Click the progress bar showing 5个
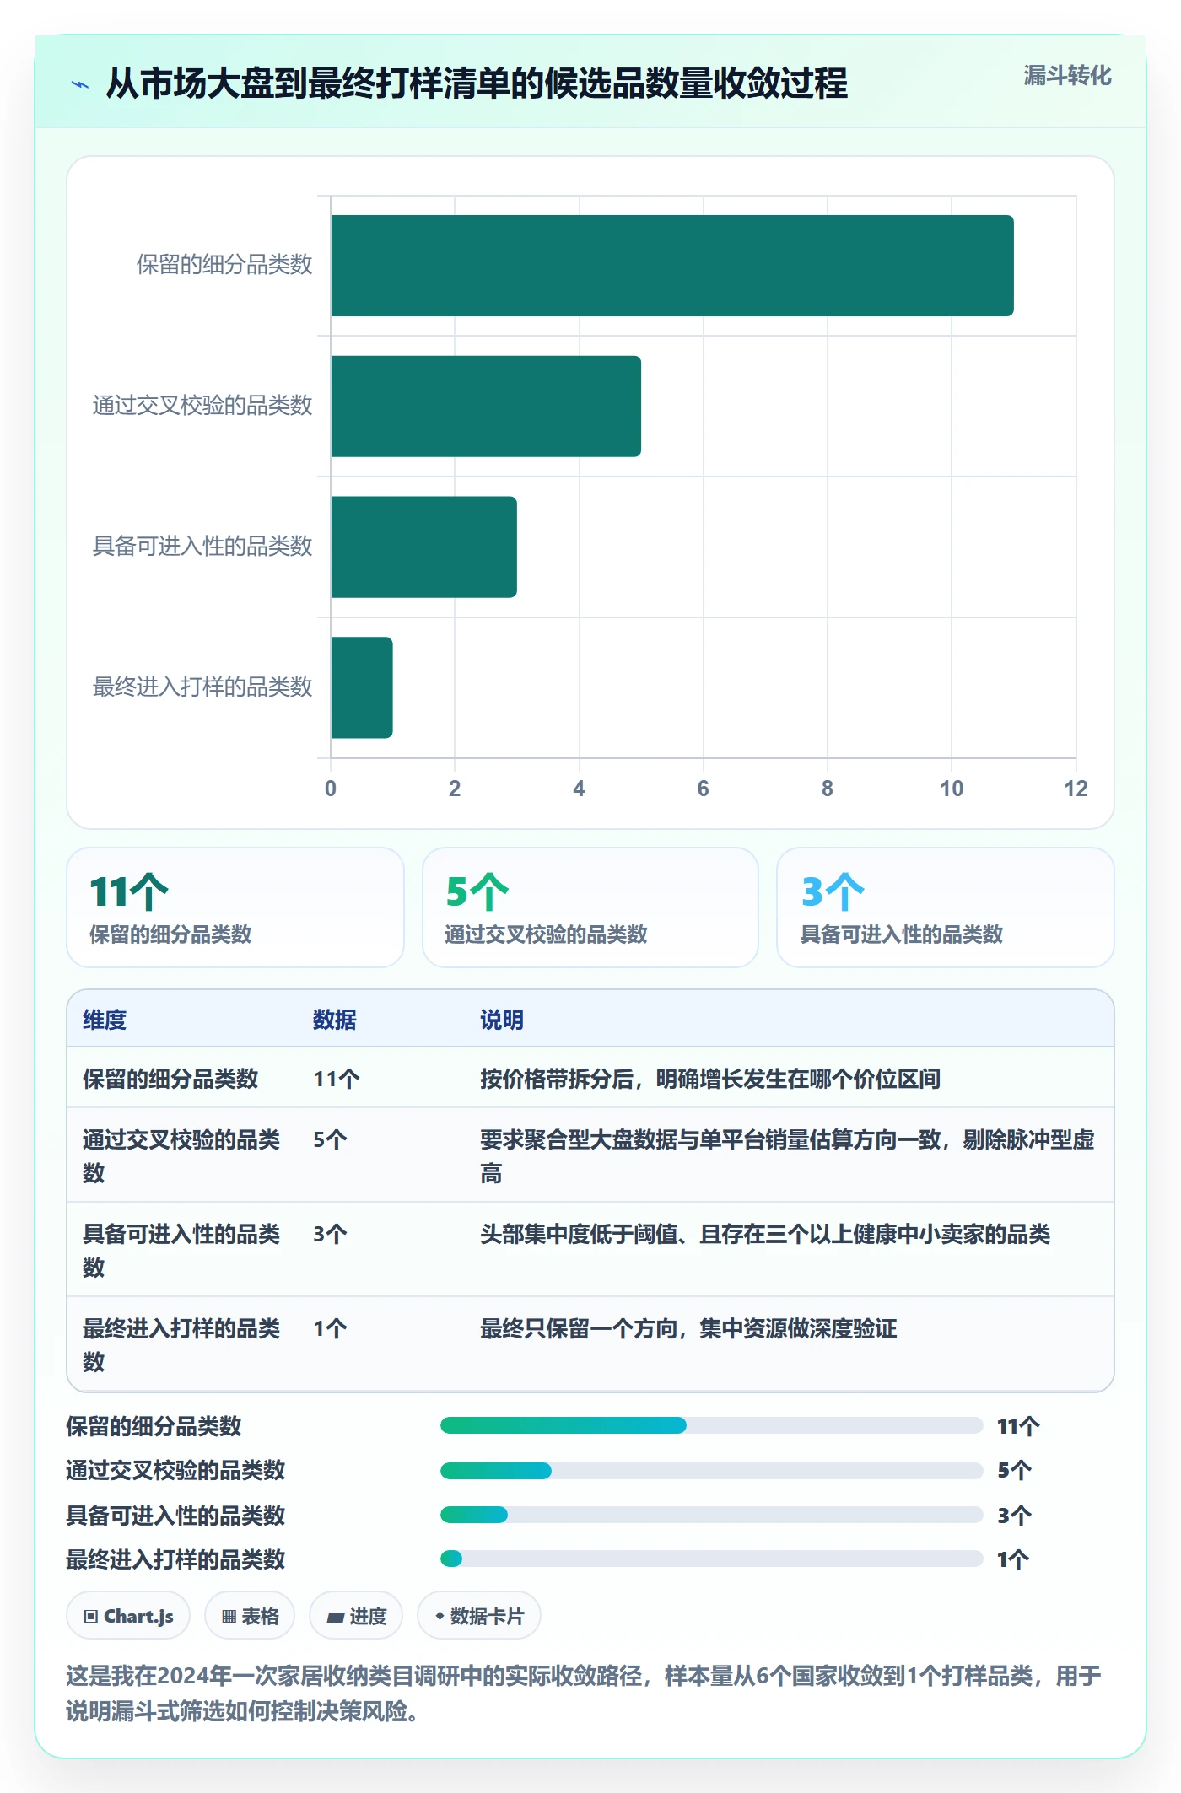This screenshot has height=1793, width=1181. point(711,1470)
